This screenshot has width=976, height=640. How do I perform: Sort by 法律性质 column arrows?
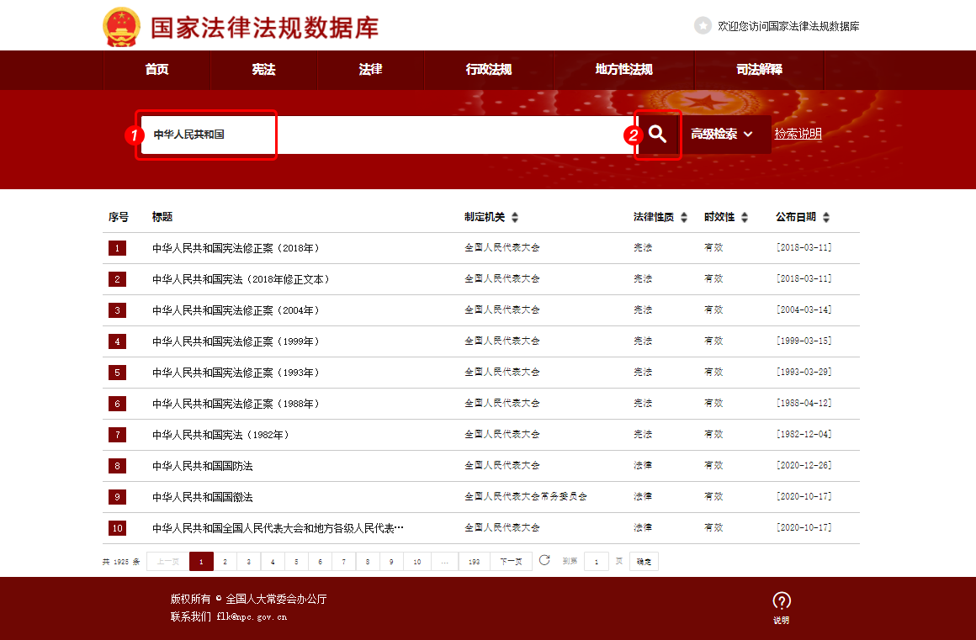coord(684,217)
